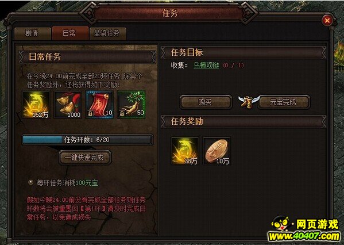Click the 38万 experience task reward icon
The height and width of the screenshot is (245, 344).
(185, 151)
